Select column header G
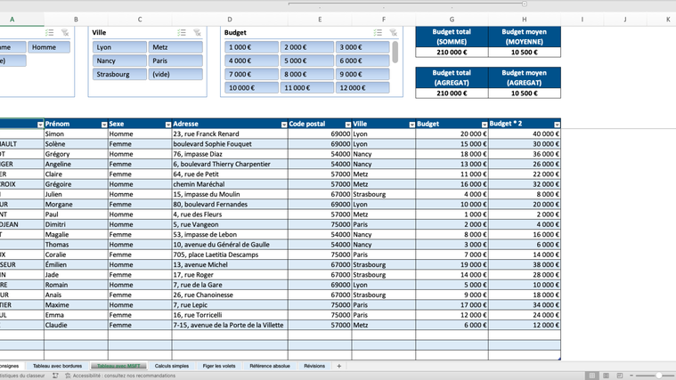 (452, 19)
